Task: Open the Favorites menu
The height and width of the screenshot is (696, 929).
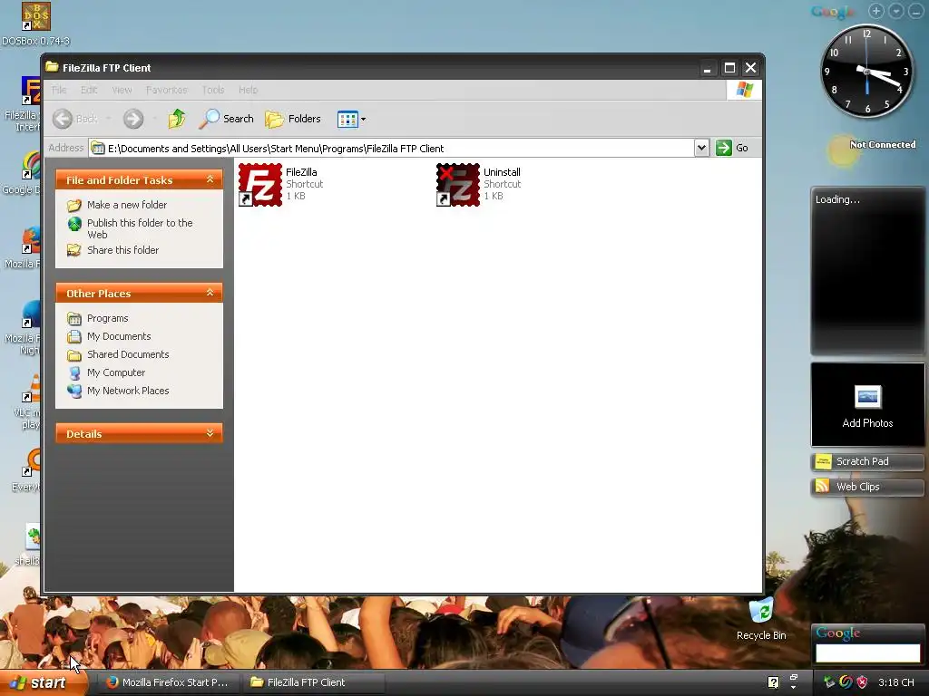Action: pyautogui.click(x=167, y=90)
